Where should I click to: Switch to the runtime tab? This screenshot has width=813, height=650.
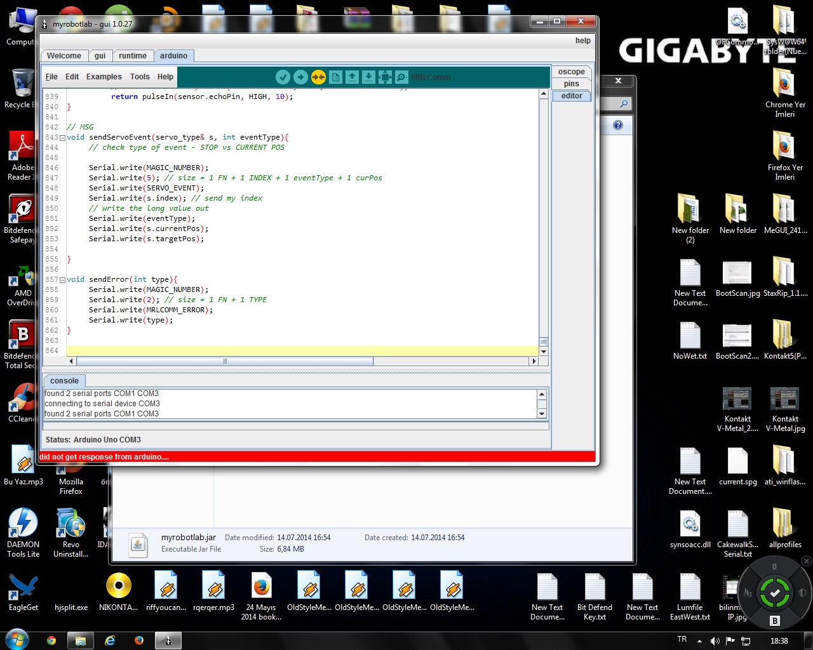click(x=133, y=56)
